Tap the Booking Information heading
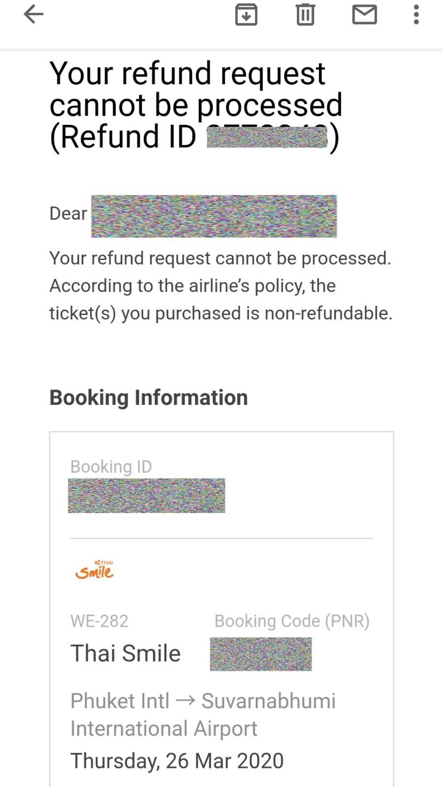The width and height of the screenshot is (443, 787). point(149,397)
